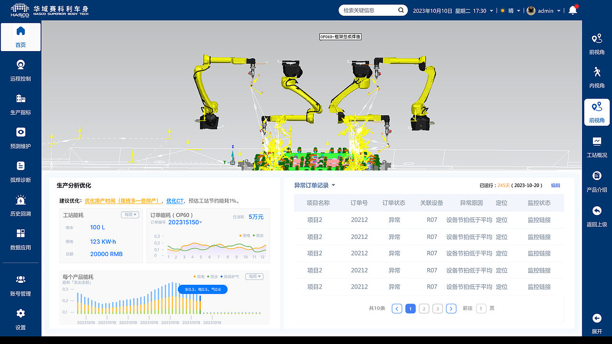
Task: Go to pagination page 2
Action: point(424,309)
